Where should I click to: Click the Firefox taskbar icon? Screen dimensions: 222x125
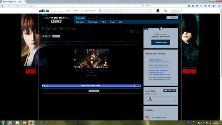[x=31, y=123]
